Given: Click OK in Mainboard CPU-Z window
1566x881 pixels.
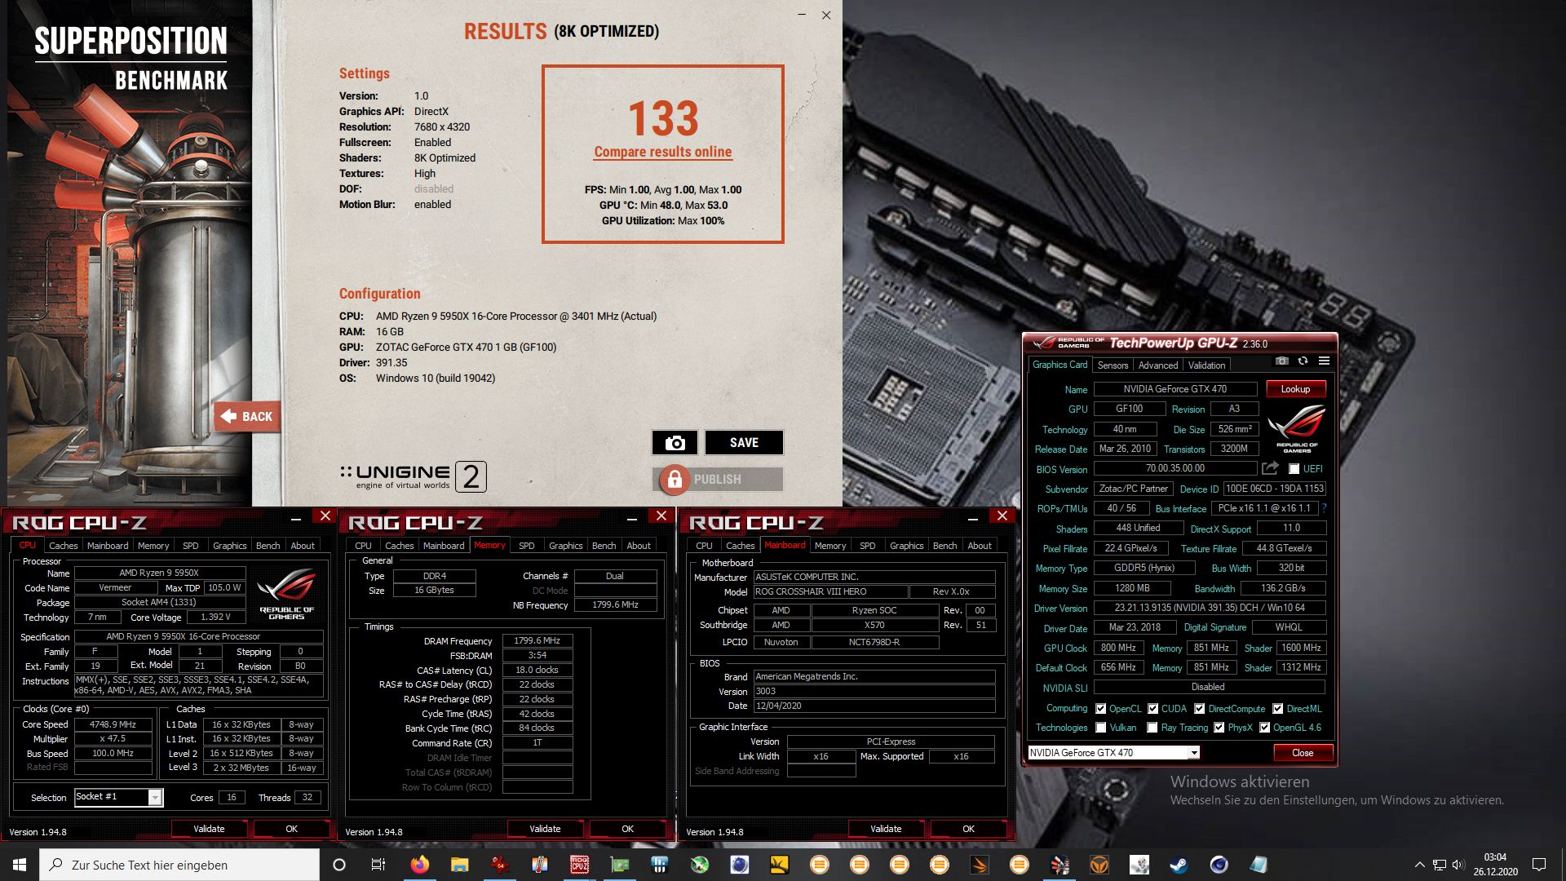Looking at the screenshot, I should tap(968, 829).
